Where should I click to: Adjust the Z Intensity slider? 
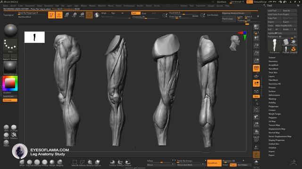pyautogui.click(x=146, y=17)
